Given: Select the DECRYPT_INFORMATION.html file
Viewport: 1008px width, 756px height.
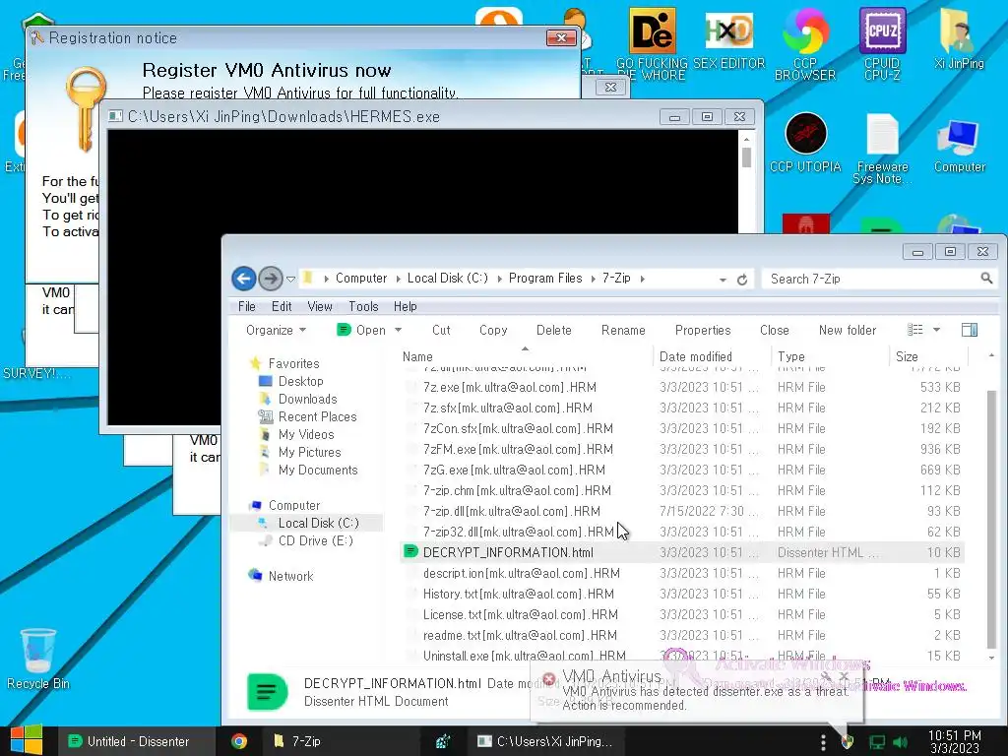Looking at the screenshot, I should coord(681,552).
